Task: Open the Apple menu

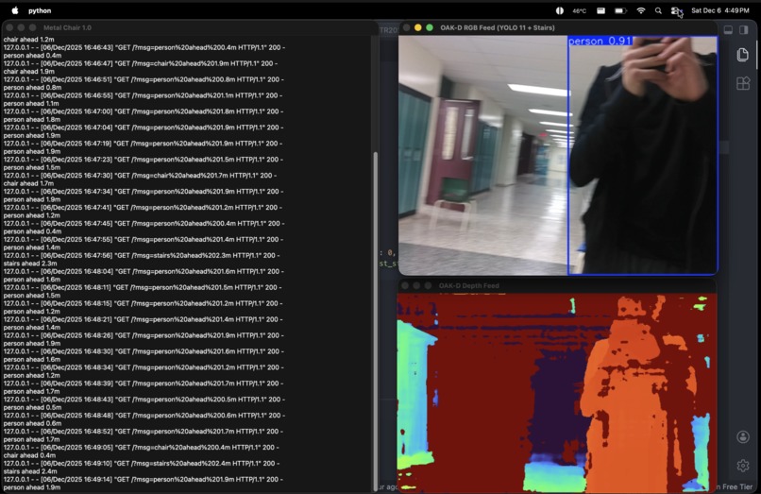Action: (x=15, y=10)
